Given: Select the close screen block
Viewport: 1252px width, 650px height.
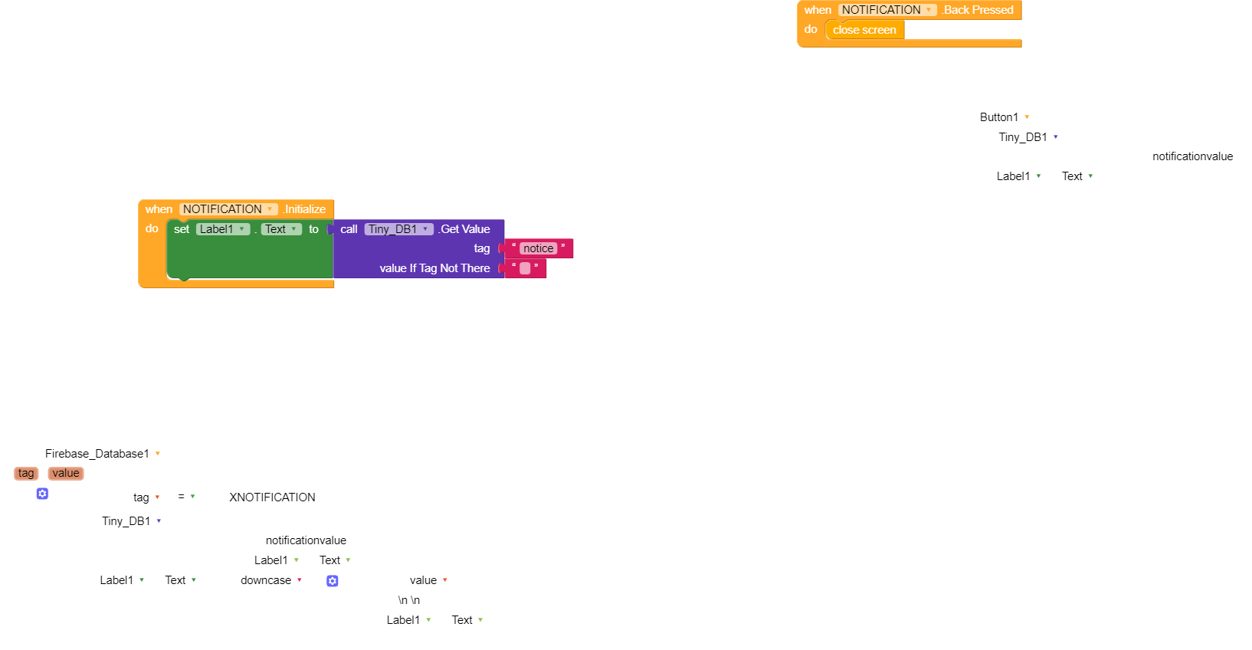Looking at the screenshot, I should pos(864,30).
